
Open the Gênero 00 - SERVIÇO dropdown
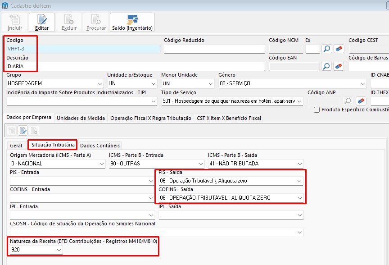click(x=363, y=84)
